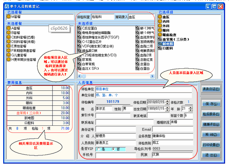230x165 pixels.
Task: Select the 血沉(SR) item icon
Action: pyautogui.click(x=79, y=69)
